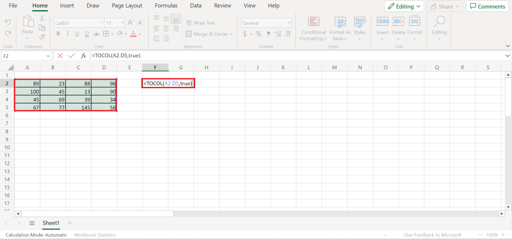
Task: Underline the selected text
Action: (77, 34)
